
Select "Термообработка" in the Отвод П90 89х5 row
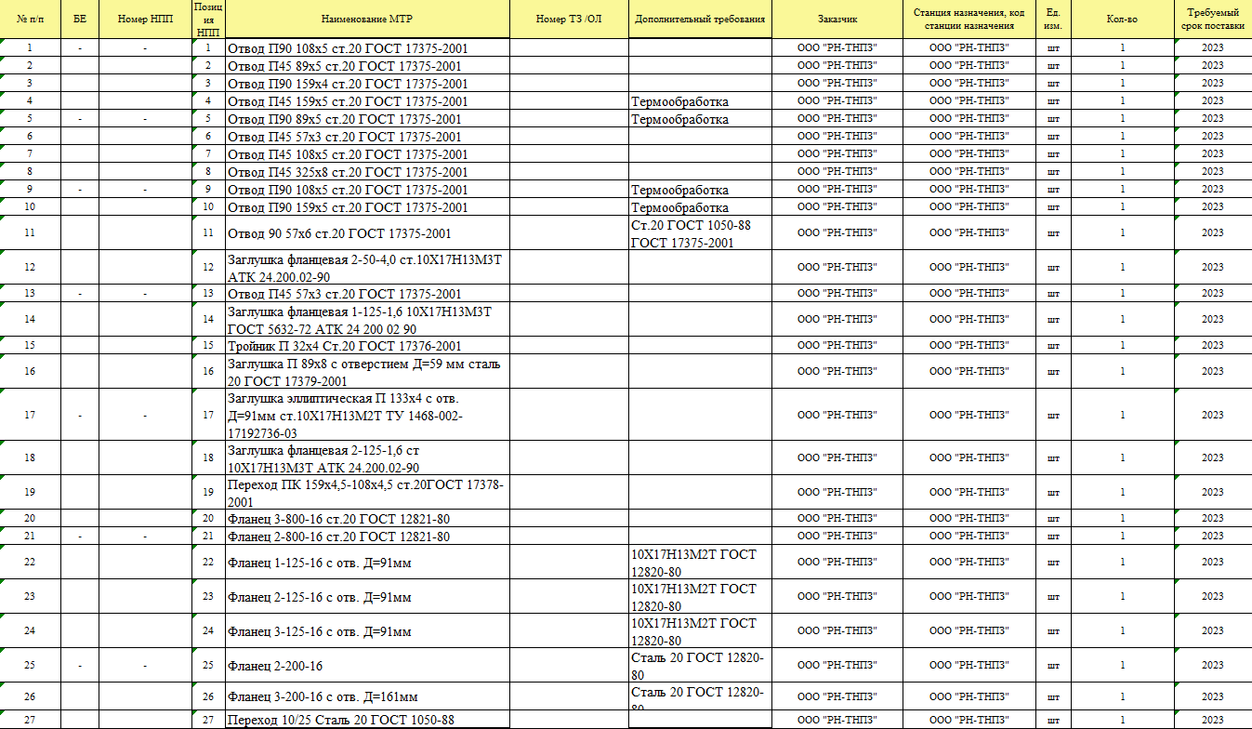[701, 119]
